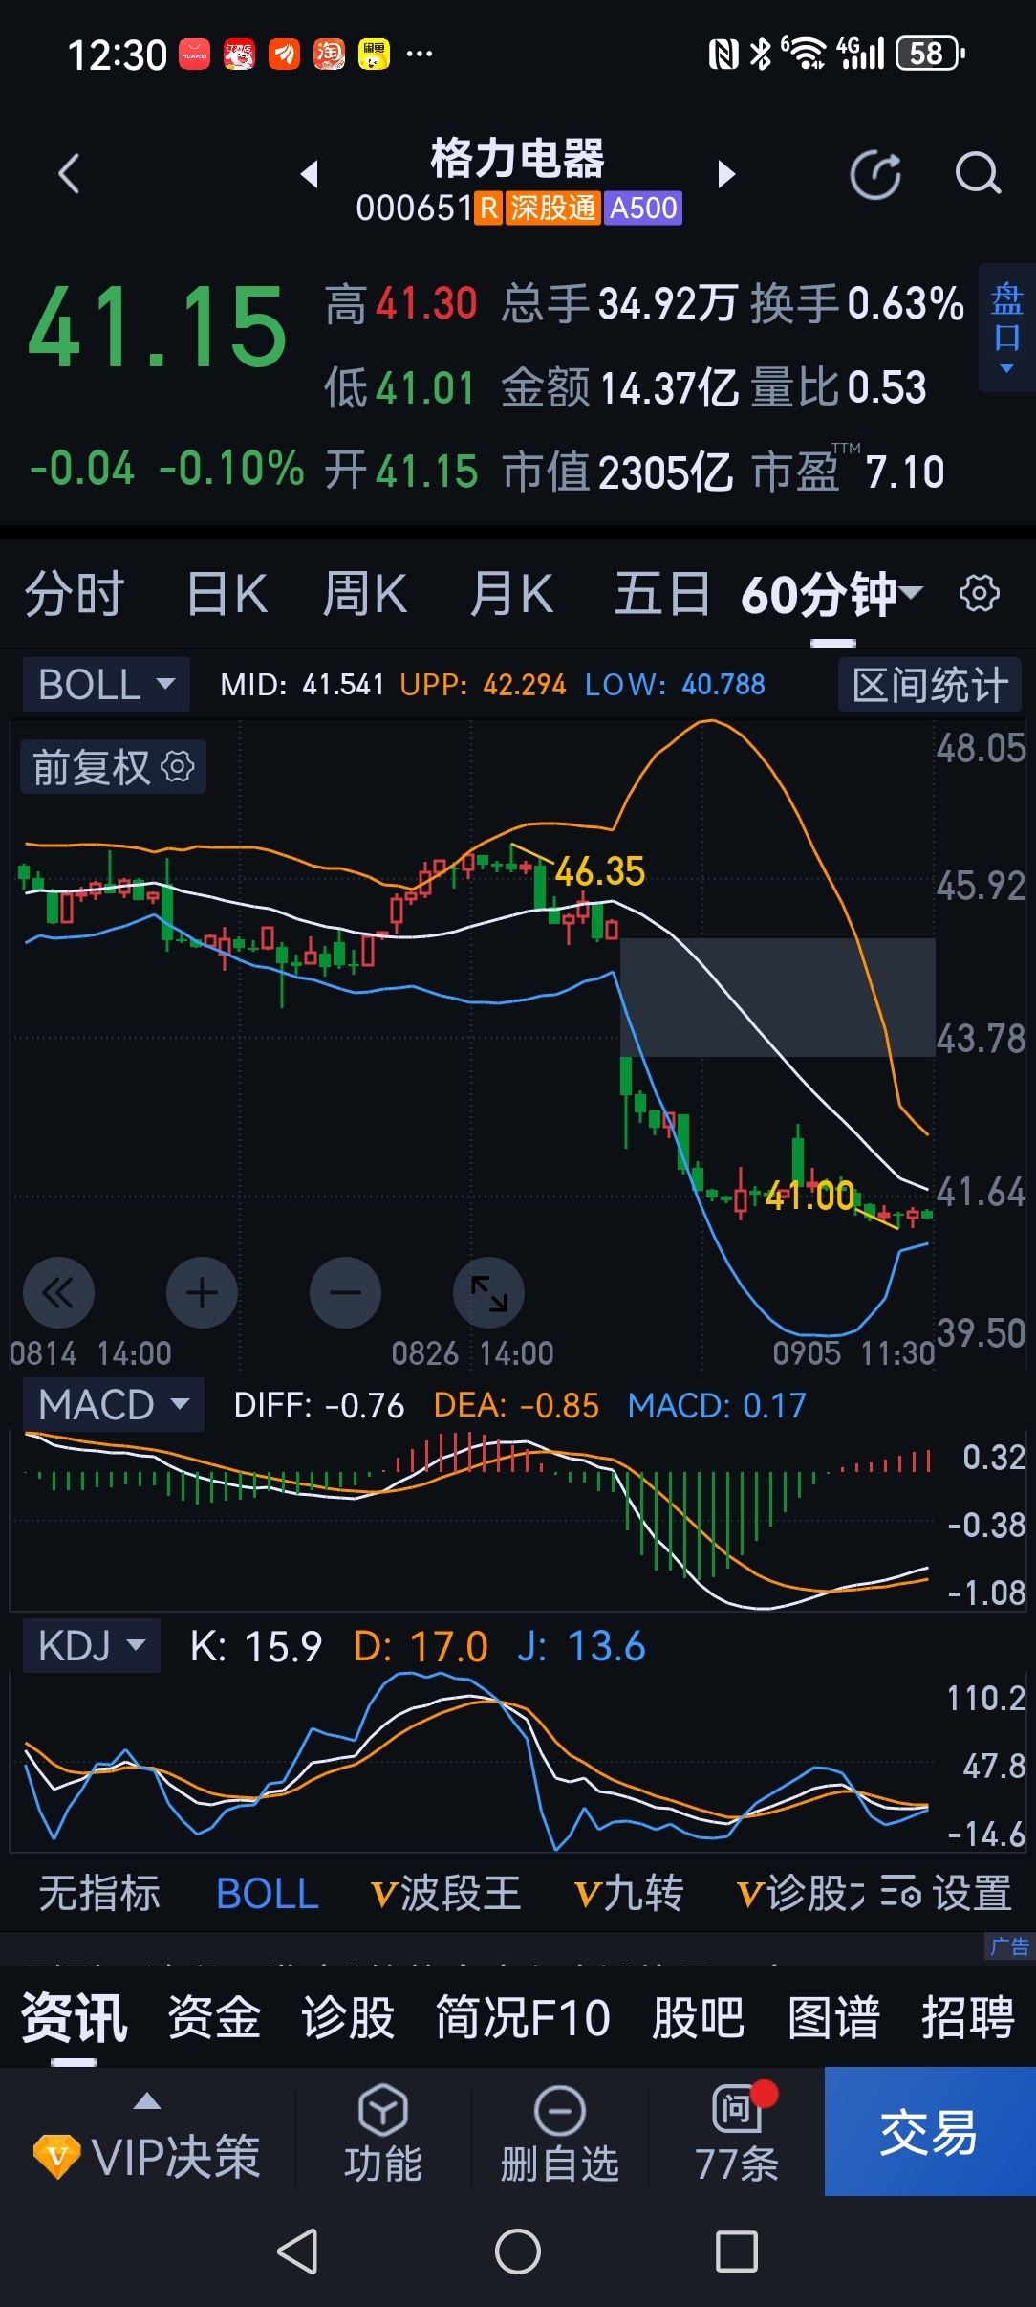Remove stock via 删自选

(x=560, y=2133)
